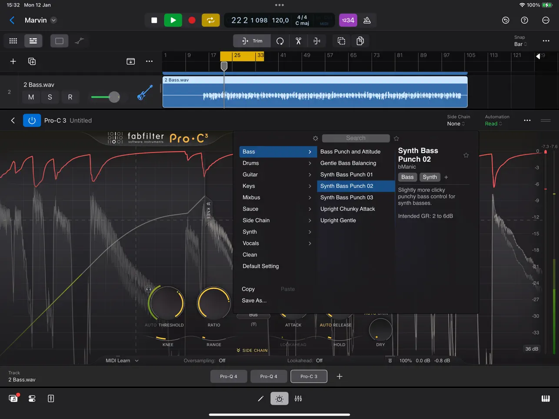
Task: Tap the preset Search field
Action: pyautogui.click(x=356, y=138)
